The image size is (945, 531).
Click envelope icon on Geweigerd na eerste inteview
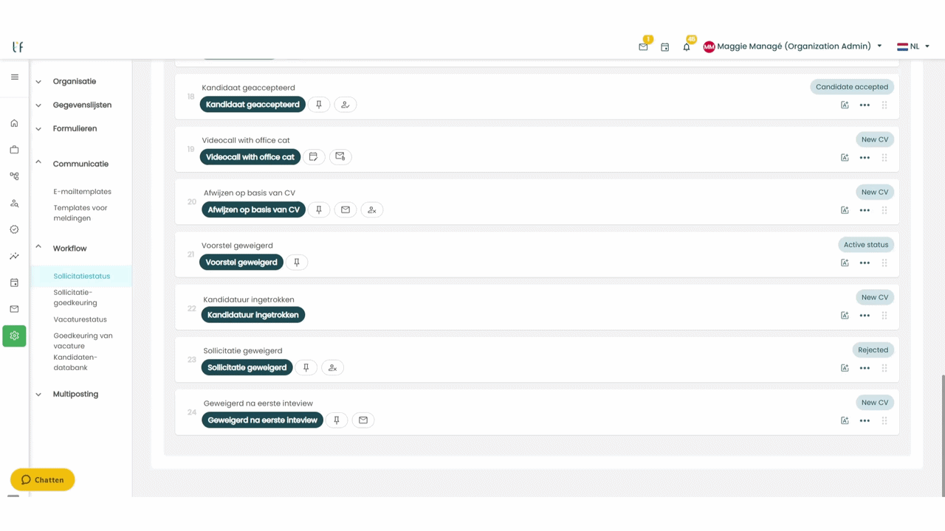[363, 420]
